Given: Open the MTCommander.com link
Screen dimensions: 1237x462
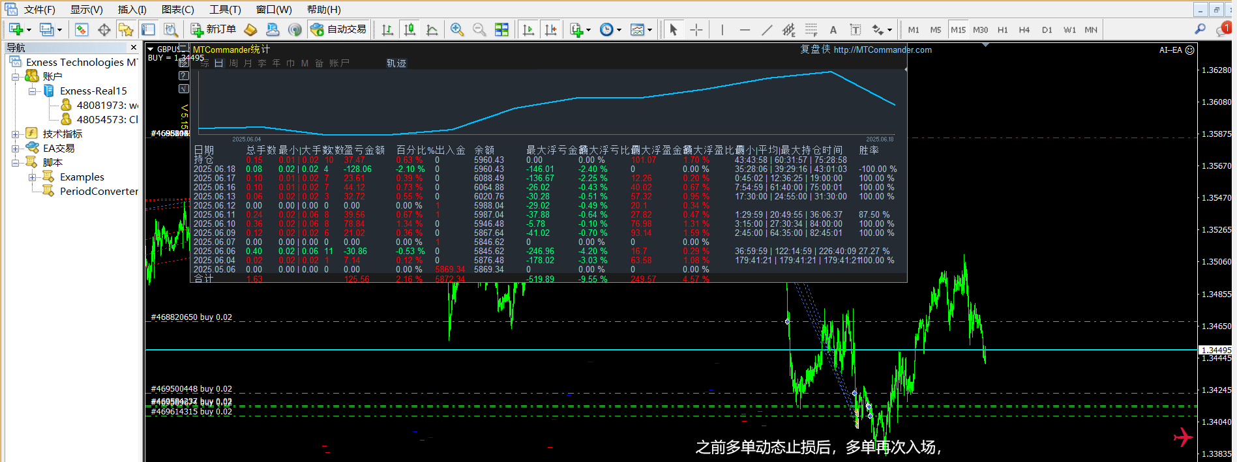Looking at the screenshot, I should point(882,50).
